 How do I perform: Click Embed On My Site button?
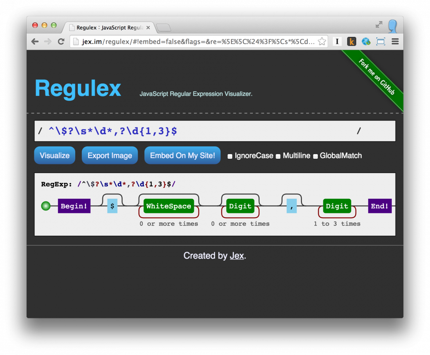[x=182, y=155]
